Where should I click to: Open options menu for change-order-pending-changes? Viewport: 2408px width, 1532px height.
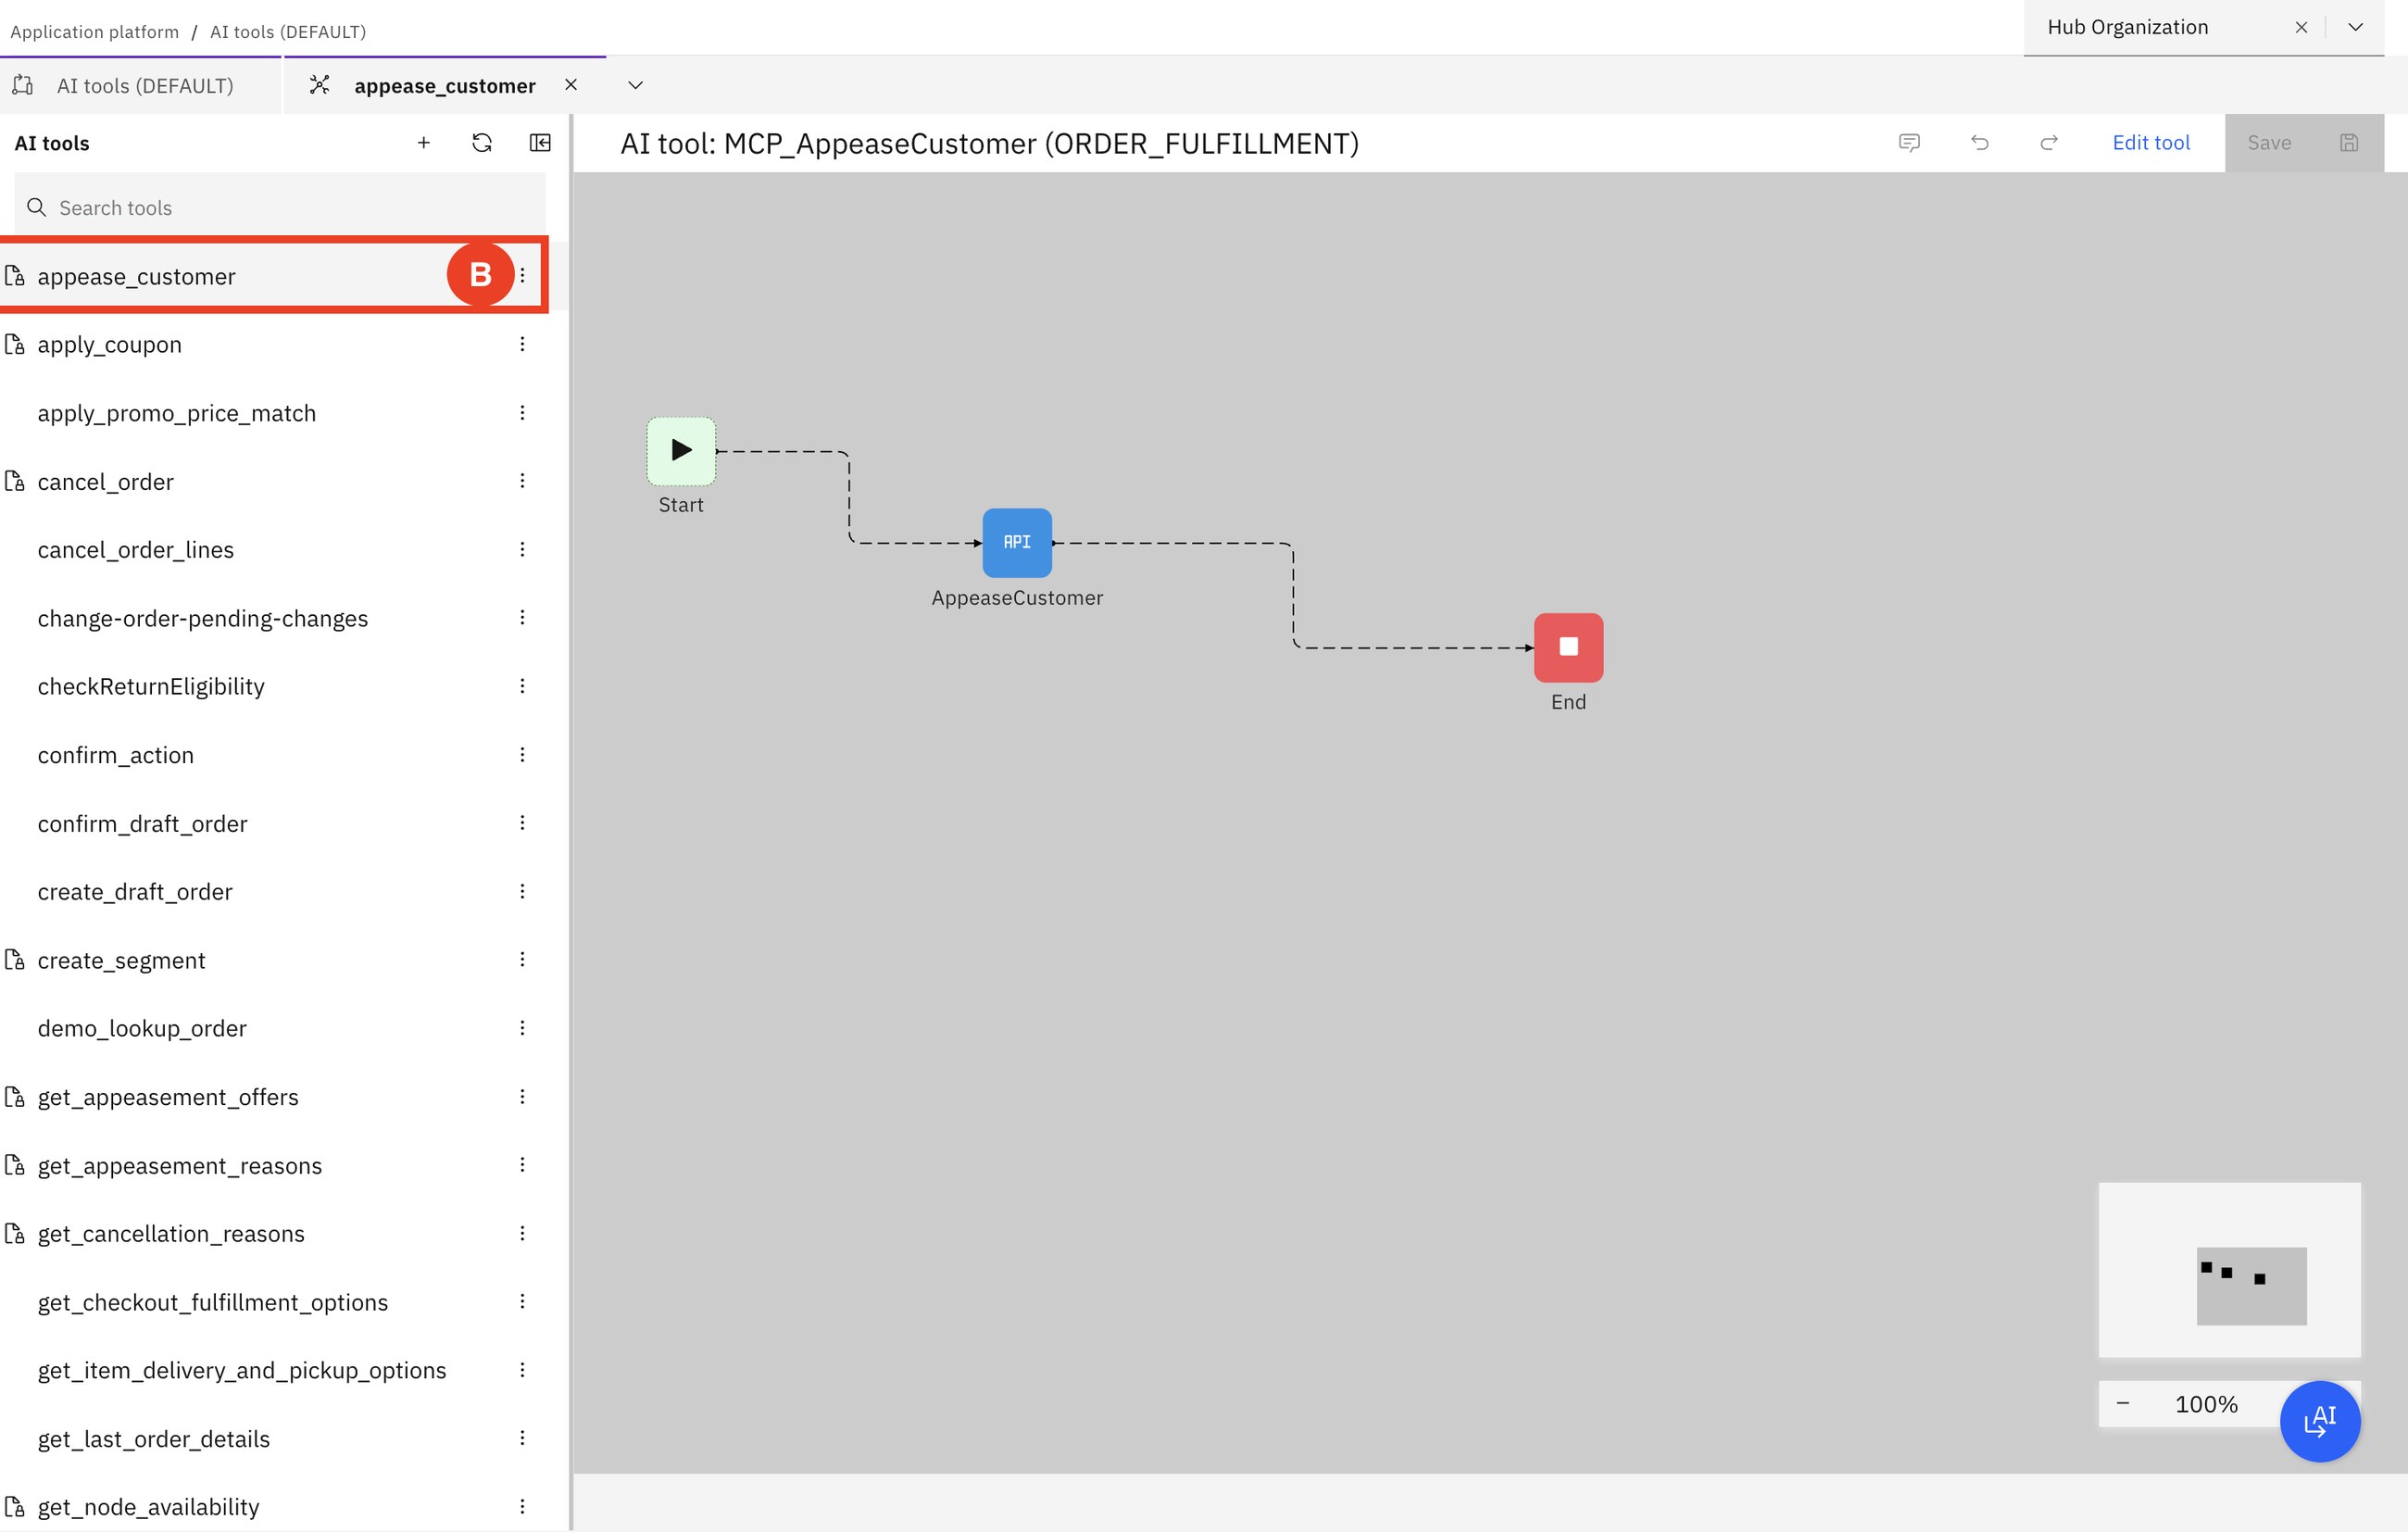(522, 618)
